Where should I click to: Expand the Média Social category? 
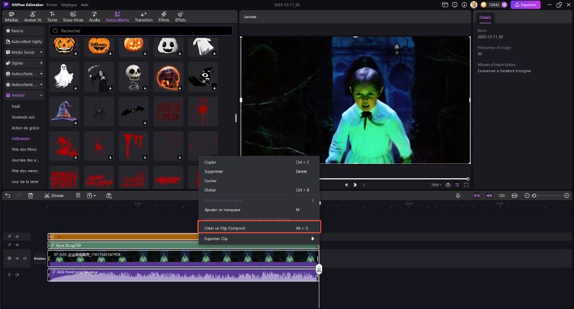(x=24, y=53)
